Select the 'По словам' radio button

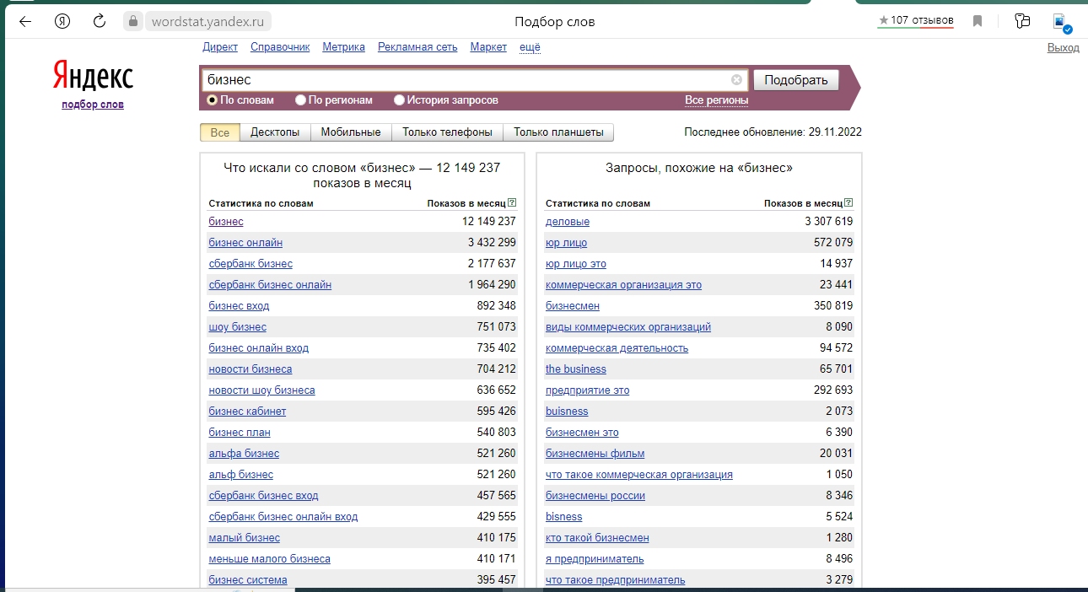(213, 100)
